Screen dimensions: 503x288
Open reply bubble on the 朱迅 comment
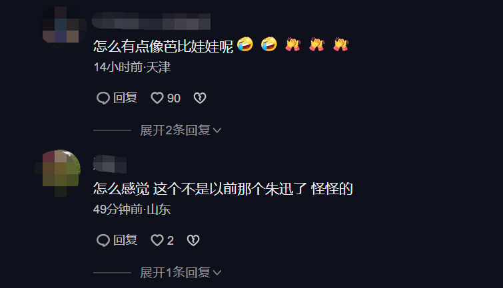[x=103, y=240]
